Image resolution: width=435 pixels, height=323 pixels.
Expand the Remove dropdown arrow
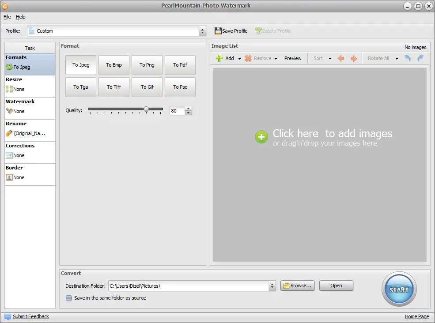click(276, 59)
